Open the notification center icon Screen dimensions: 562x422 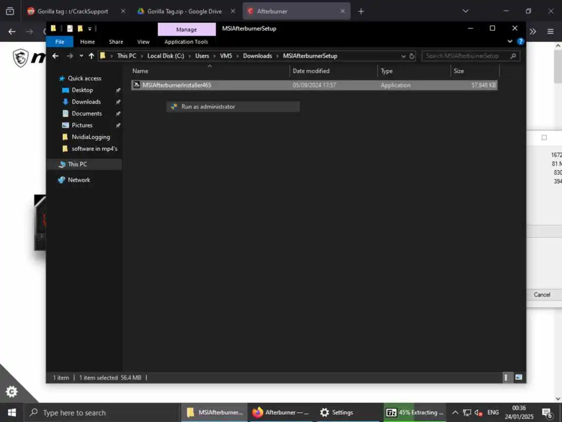(547, 413)
